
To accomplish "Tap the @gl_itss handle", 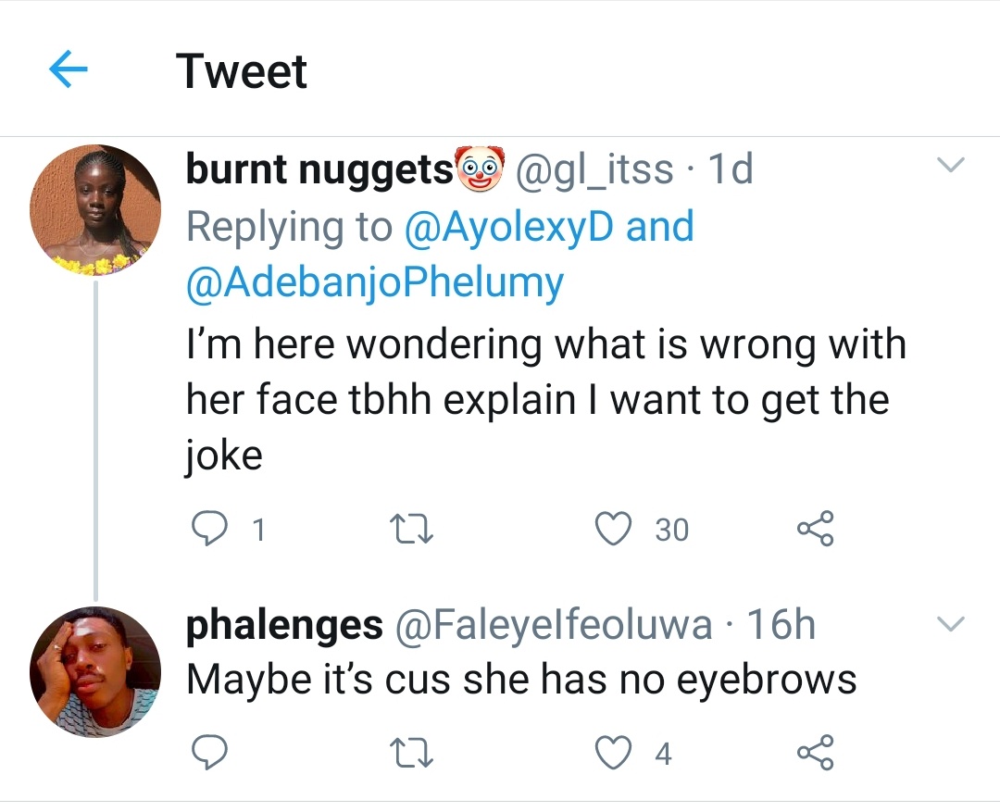I will pyautogui.click(x=594, y=169).
